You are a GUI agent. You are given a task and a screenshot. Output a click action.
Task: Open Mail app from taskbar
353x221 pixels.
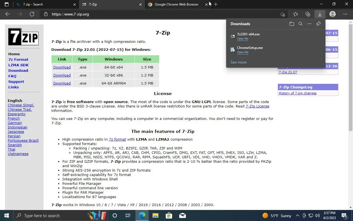click(x=182, y=215)
